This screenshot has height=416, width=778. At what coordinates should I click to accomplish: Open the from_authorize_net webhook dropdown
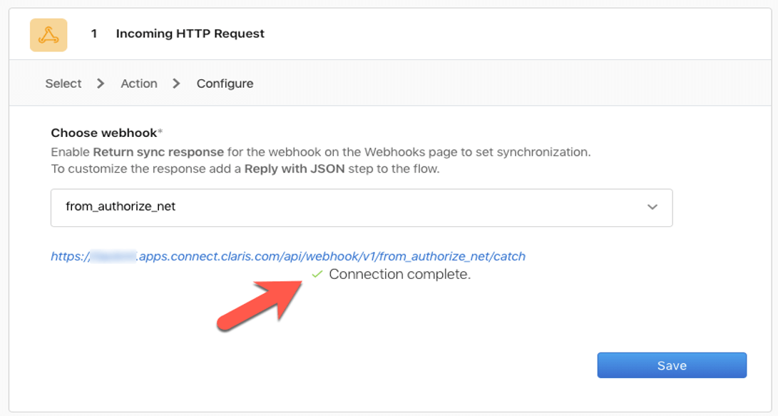362,208
